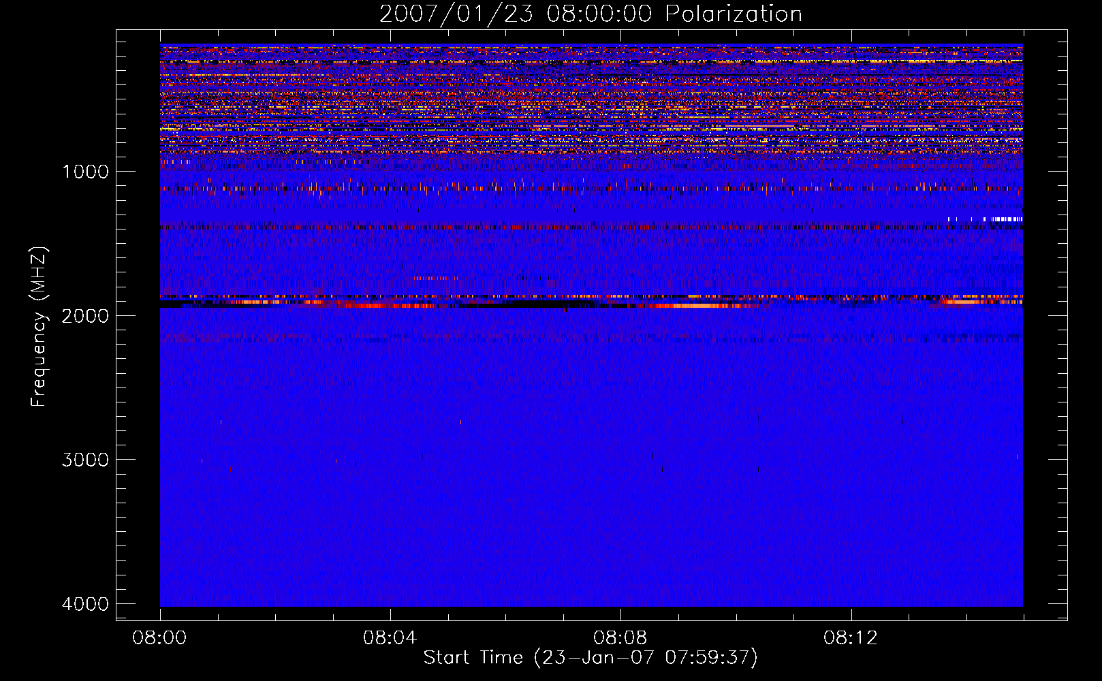
Task: Click the 08:08 time tick label
Action: (x=620, y=638)
